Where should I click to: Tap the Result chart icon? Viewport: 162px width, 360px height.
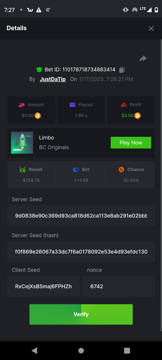pos(22,169)
